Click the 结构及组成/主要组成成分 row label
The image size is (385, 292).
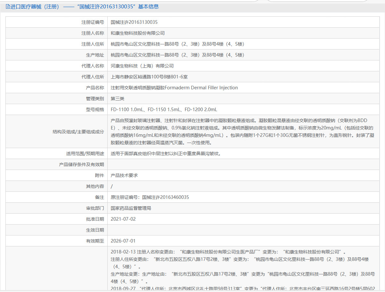[78, 131]
